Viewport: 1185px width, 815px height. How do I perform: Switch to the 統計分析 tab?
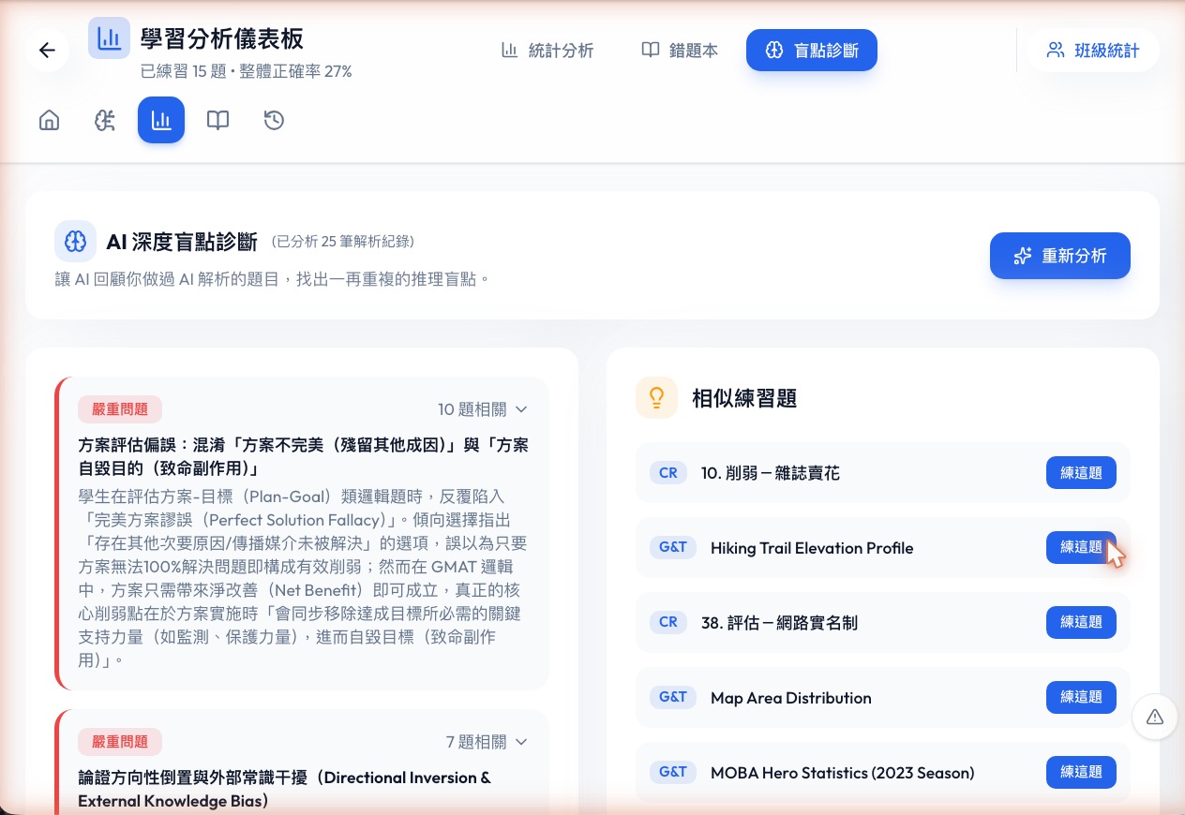click(547, 51)
